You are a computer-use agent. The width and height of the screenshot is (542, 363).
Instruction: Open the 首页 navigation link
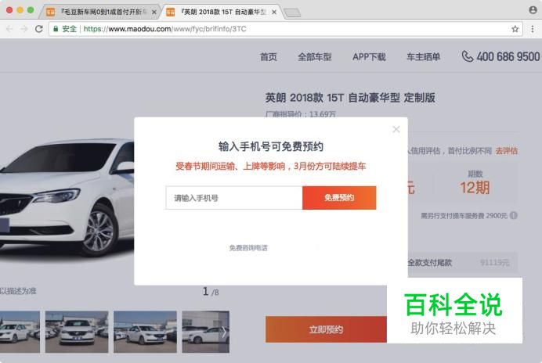tap(269, 56)
